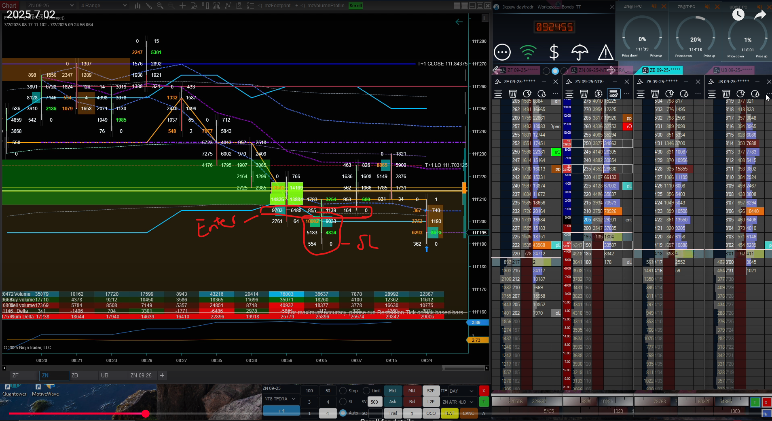Click the crosshair cursor icon in chart toolbar
Viewport: 772px width, 421px height.
click(183, 6)
